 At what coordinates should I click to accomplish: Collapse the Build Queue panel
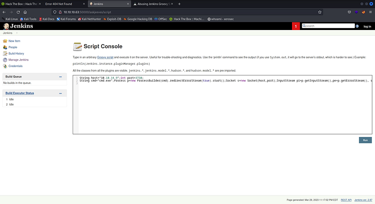60,77
